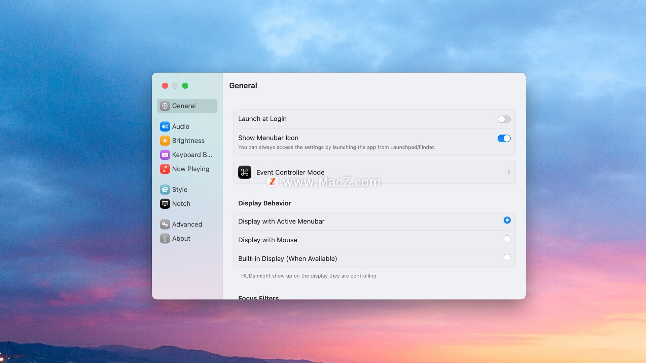646x363 pixels.
Task: Click the Advanced gears icon
Action: [x=165, y=225]
